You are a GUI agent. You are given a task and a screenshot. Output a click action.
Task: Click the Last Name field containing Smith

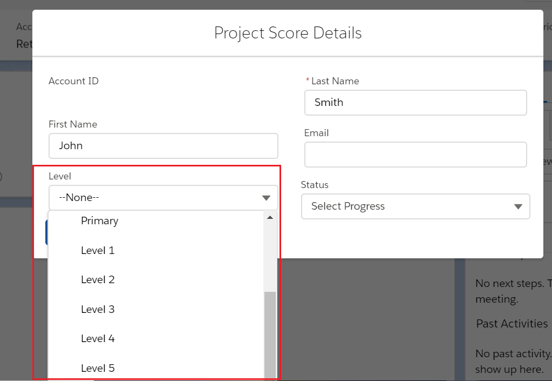[x=415, y=103]
